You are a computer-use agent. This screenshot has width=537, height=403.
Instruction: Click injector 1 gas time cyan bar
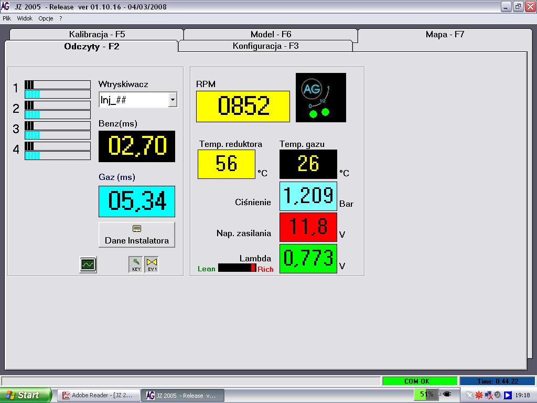click(x=58, y=94)
